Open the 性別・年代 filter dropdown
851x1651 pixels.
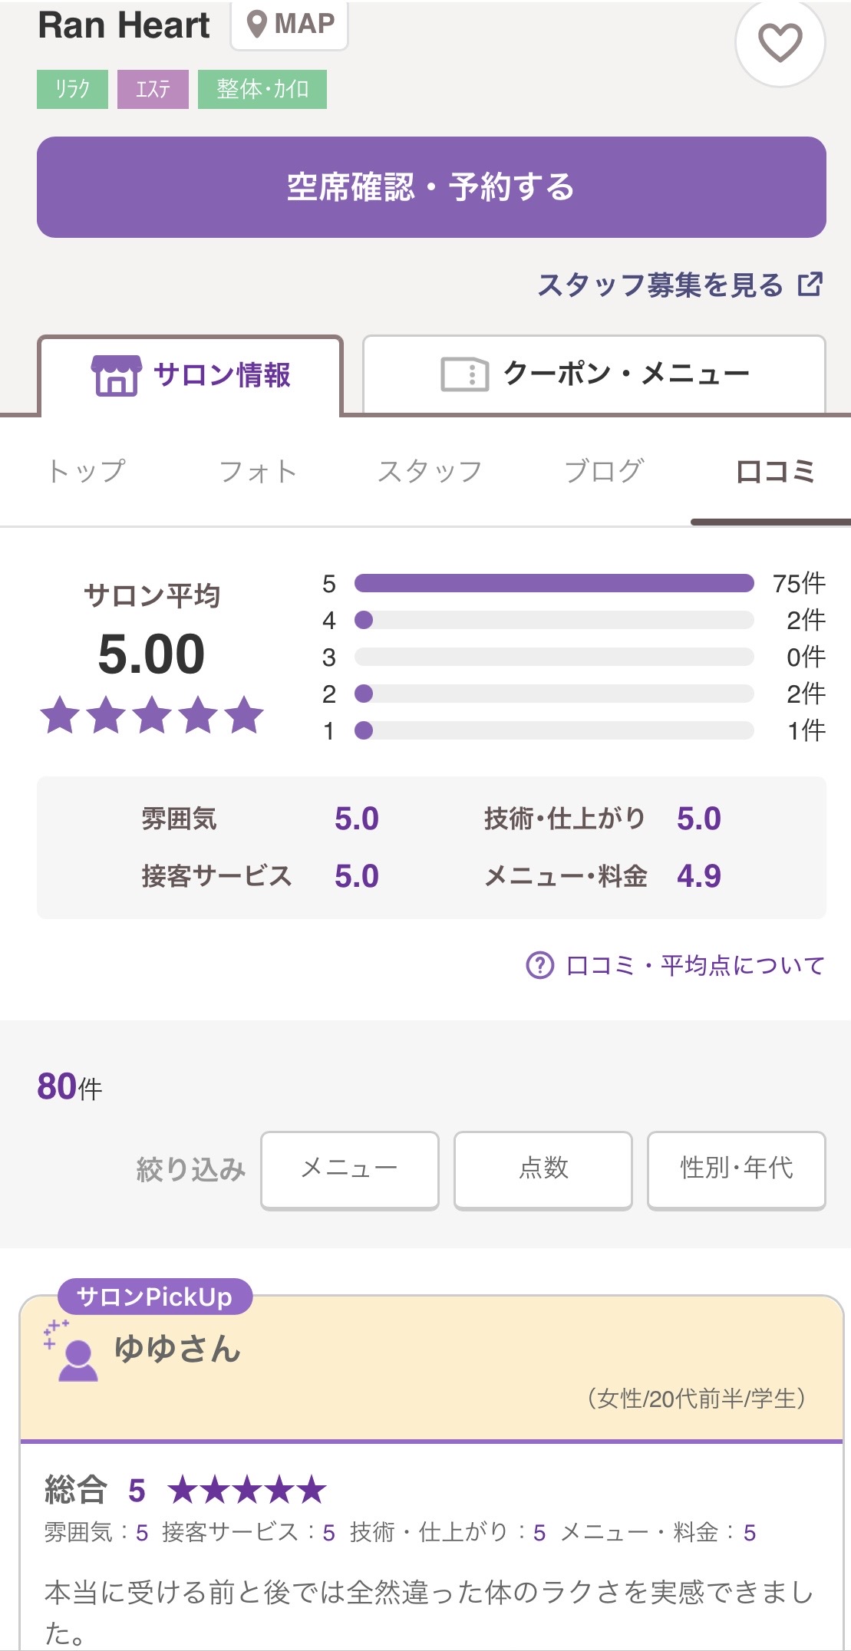coord(737,1170)
